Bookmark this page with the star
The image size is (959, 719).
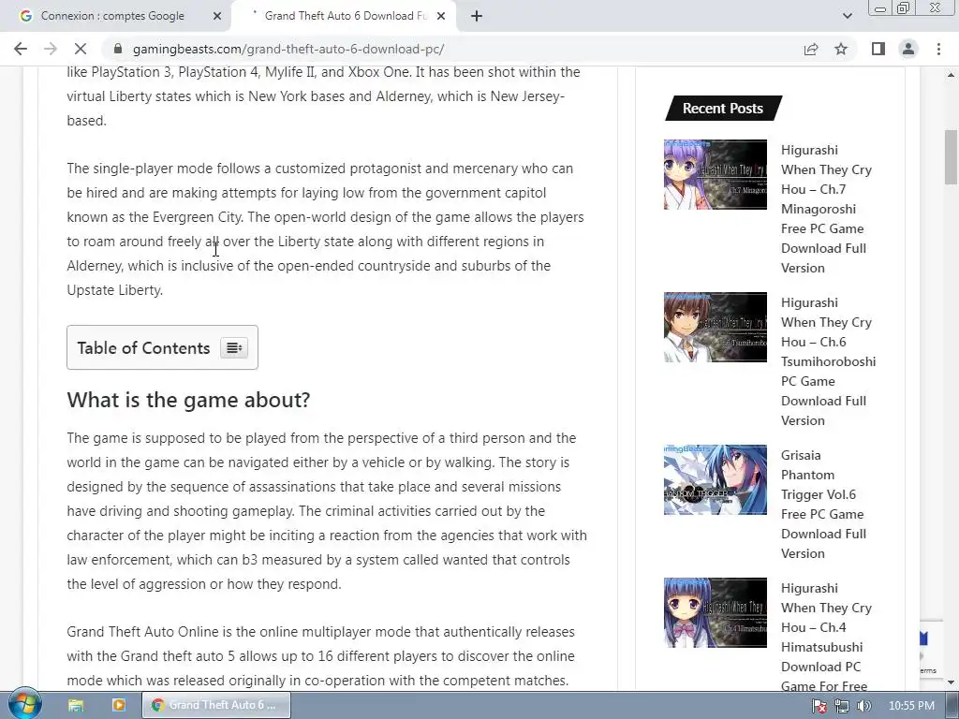tap(841, 49)
